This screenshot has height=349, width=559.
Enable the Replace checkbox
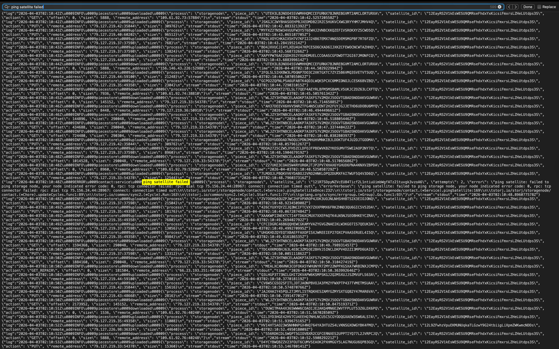click(539, 7)
